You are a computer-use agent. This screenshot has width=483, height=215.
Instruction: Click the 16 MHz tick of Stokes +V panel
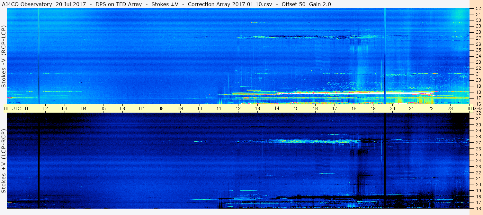pyautogui.click(x=478, y=208)
